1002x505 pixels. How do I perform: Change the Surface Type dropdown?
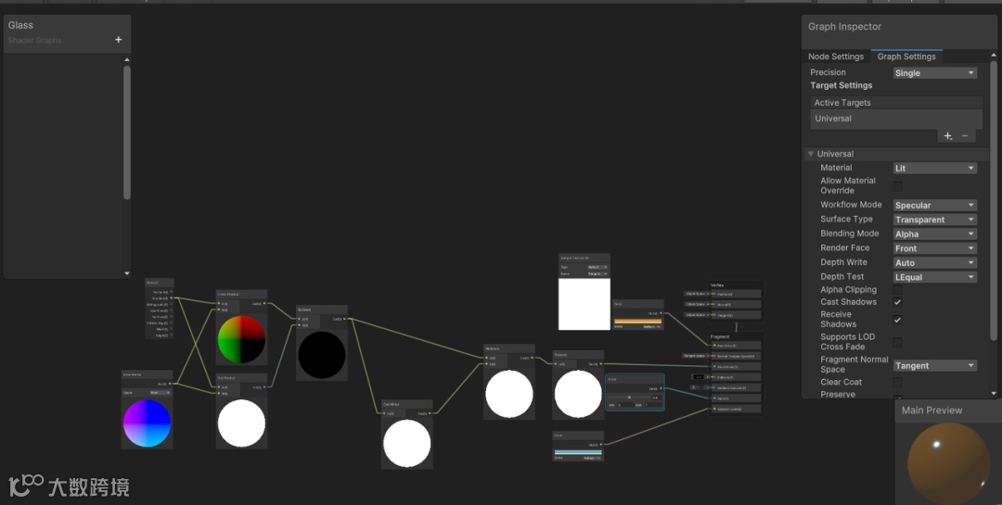pyautogui.click(x=935, y=220)
